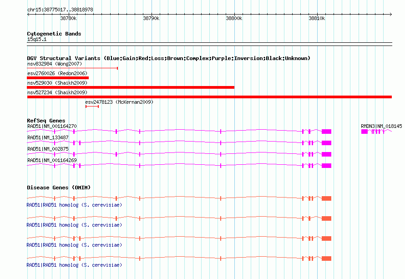Click the chr15:38775017..38818978 coordinate text

(x=60, y=10)
